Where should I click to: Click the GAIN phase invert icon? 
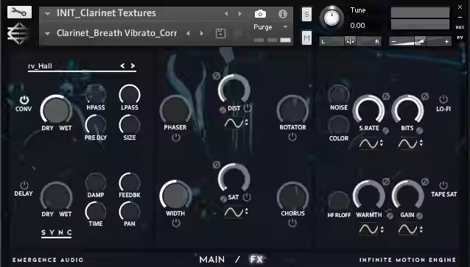pyautogui.click(x=425, y=182)
